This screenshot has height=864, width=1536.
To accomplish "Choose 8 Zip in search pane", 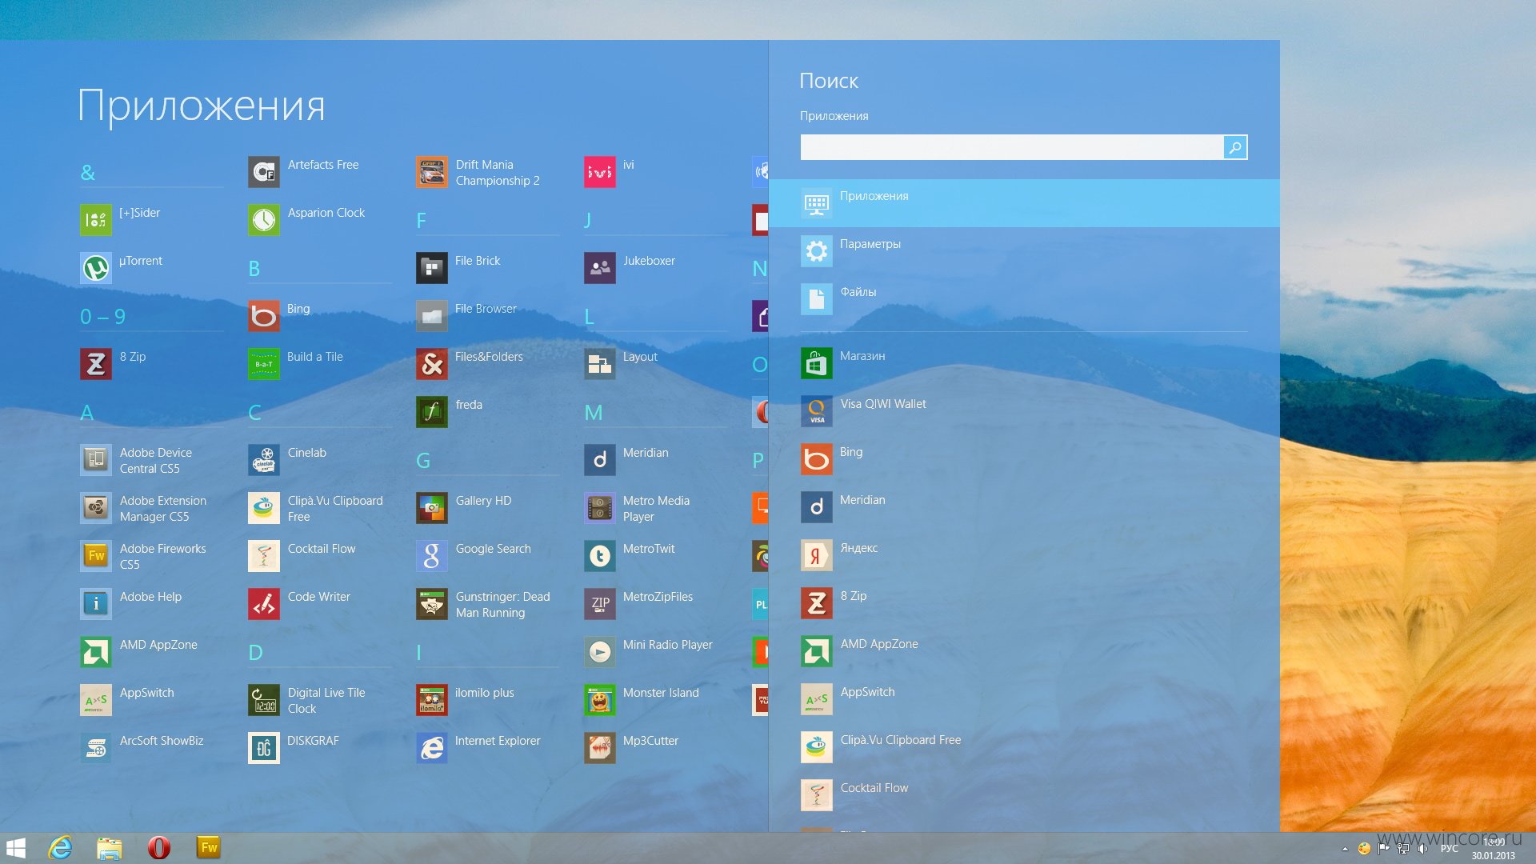I will pos(1024,603).
